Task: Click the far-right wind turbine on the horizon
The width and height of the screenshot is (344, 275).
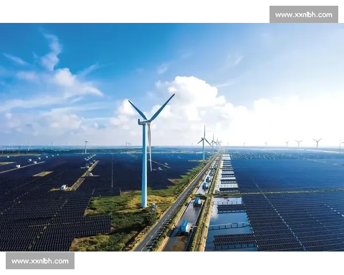Action: pos(317,143)
